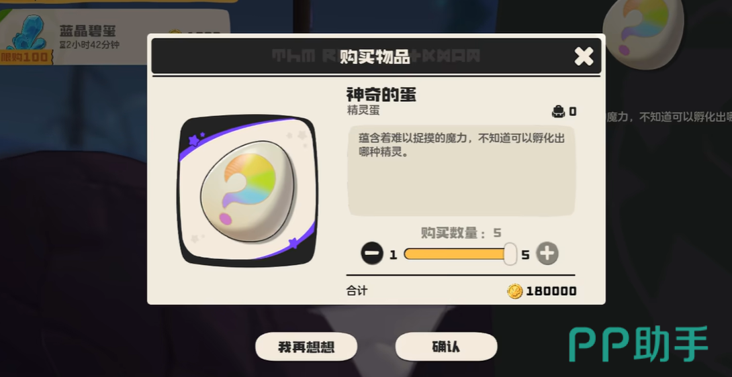The width and height of the screenshot is (732, 377).
Task: Increase quantity with the plus button
Action: (547, 254)
